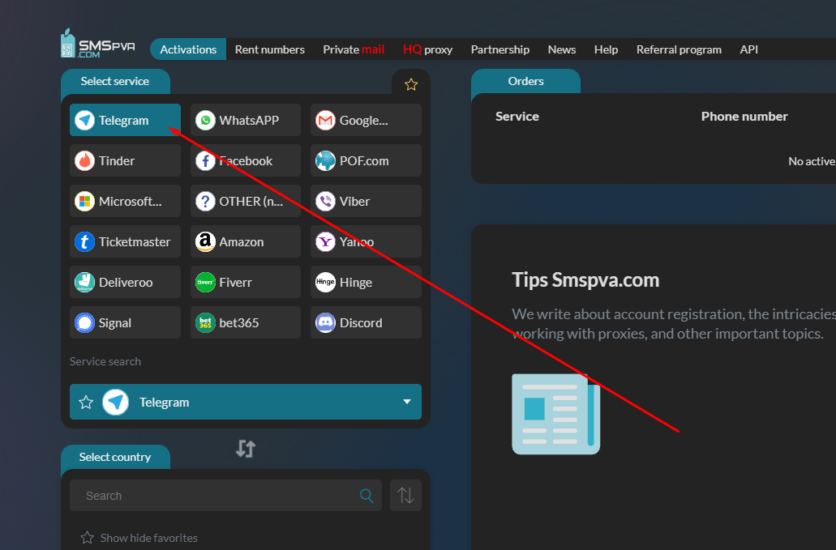
Task: Open News menu item
Action: [562, 49]
